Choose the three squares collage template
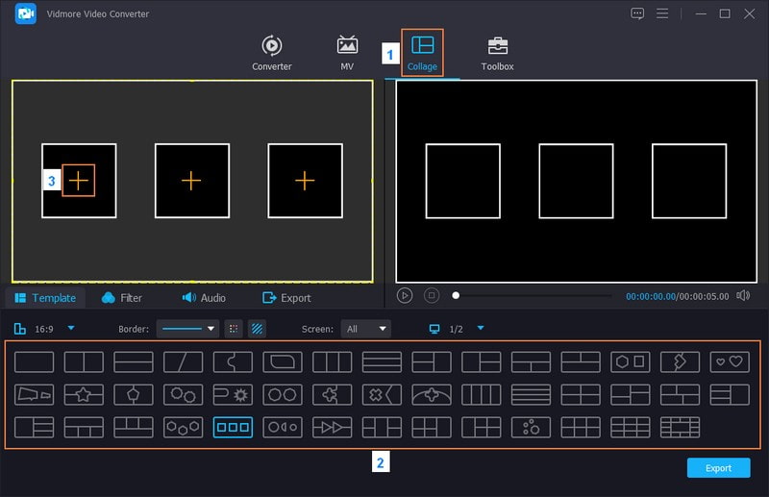 pyautogui.click(x=233, y=427)
